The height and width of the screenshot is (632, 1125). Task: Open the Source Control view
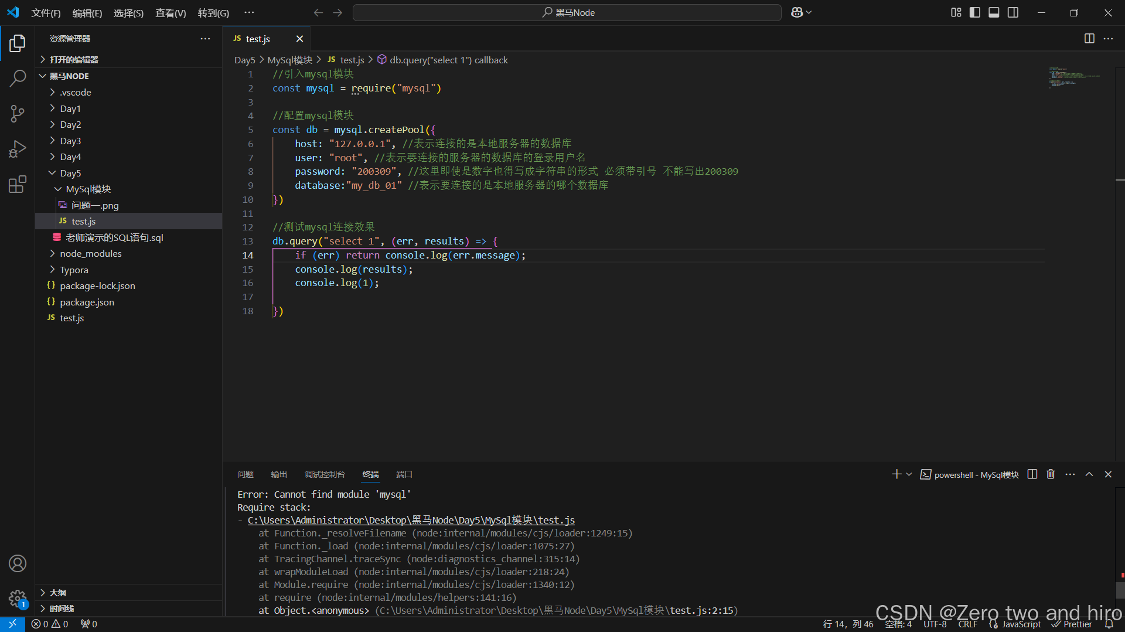18,114
